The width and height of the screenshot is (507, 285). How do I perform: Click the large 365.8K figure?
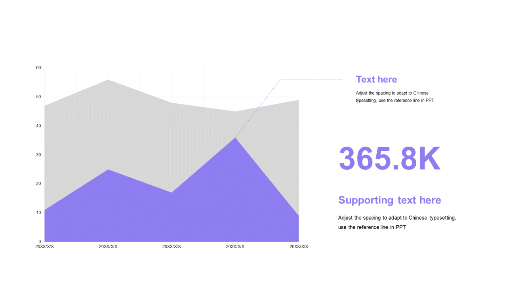[x=389, y=159]
